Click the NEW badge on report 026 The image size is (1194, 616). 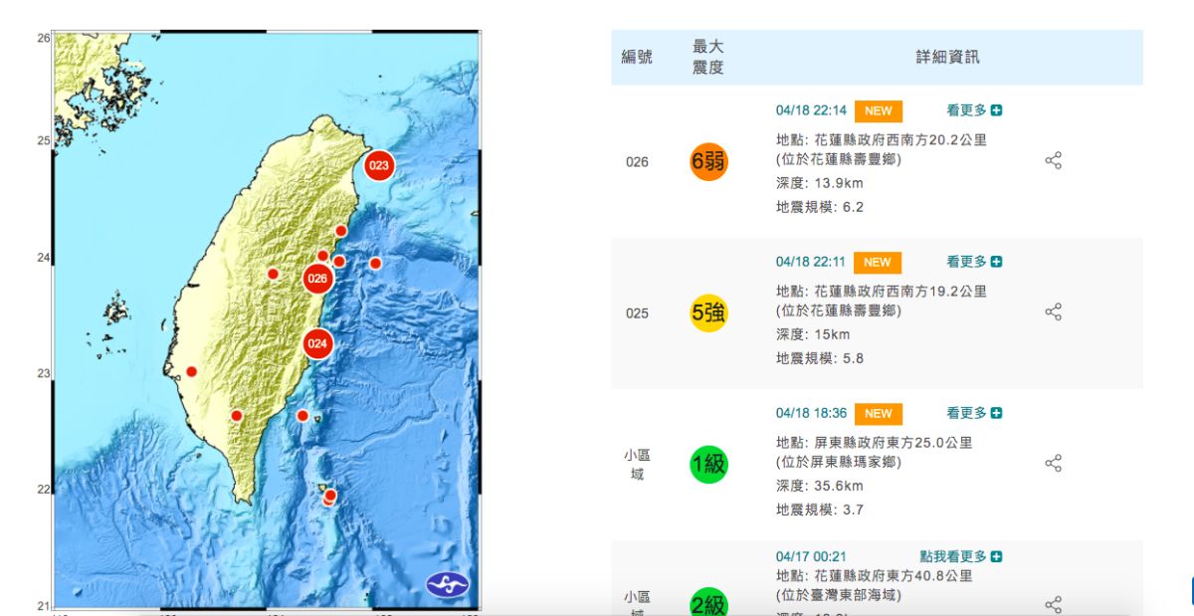click(878, 110)
